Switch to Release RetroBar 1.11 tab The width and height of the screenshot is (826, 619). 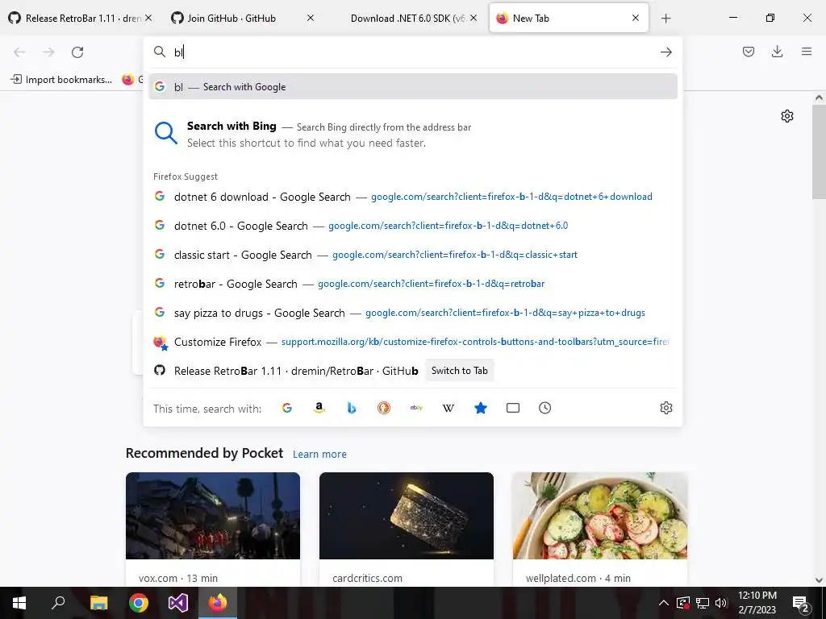pos(75,18)
